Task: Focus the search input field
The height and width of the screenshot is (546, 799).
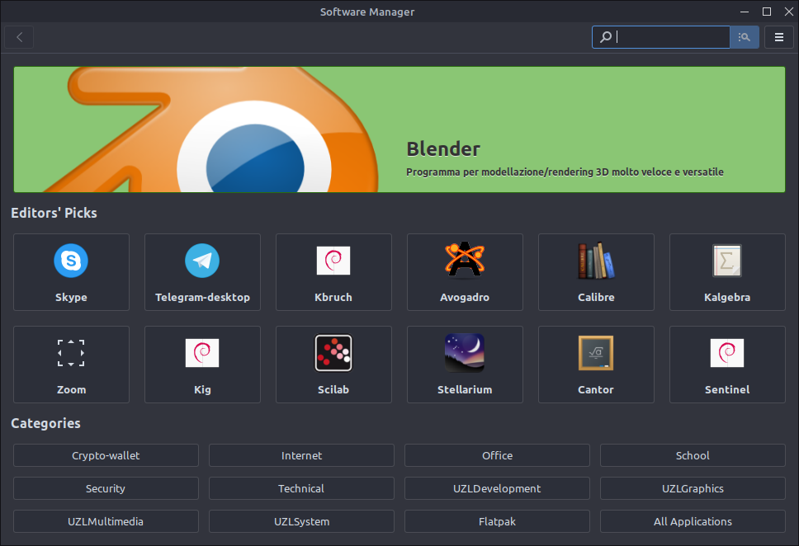Action: tap(661, 37)
